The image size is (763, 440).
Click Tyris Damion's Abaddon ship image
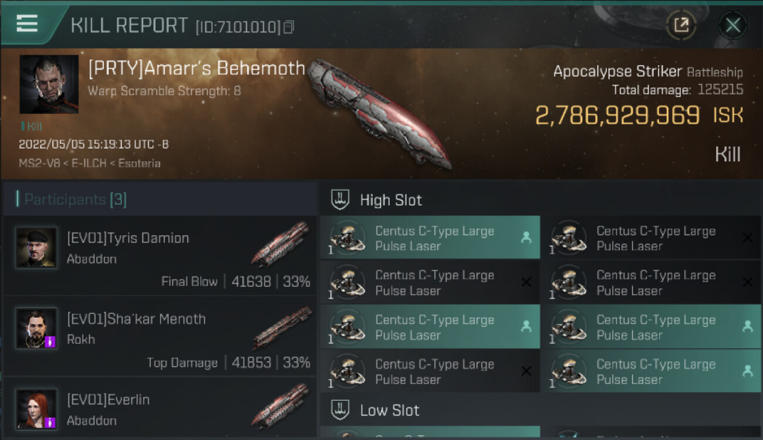[280, 243]
